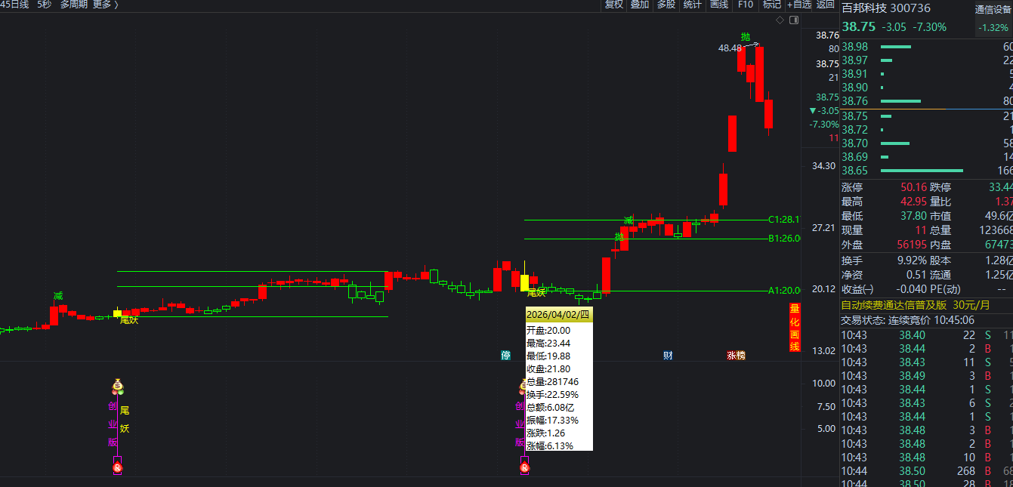This screenshot has width=1013, height=487.
Task: Click the green 抛 signal near B1 line
Action: [619, 236]
